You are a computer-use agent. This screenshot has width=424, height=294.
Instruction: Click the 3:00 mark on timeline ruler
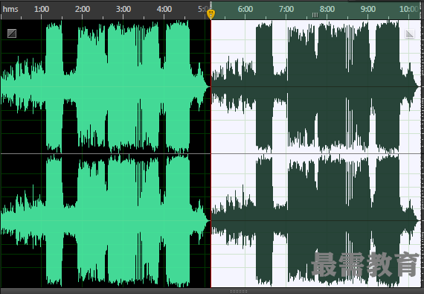(123, 9)
